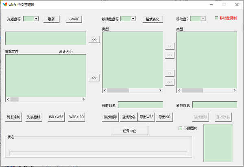
Task: Click the 列表删除 button
Action: [34, 117]
